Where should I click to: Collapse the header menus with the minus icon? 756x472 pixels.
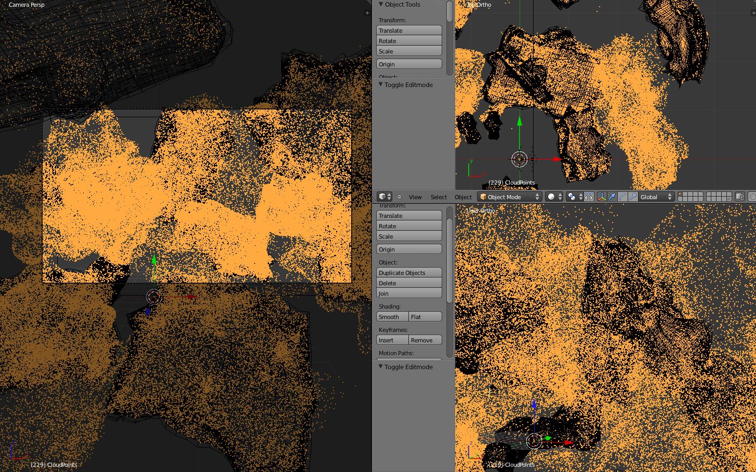point(399,197)
